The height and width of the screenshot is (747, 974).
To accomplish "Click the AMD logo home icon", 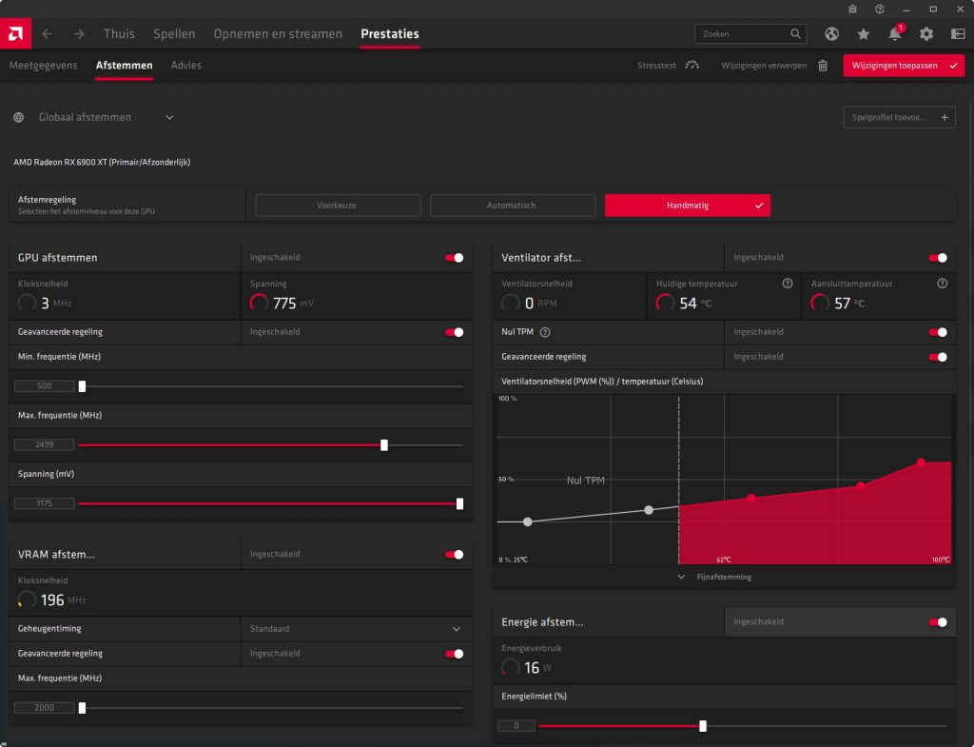I will [x=15, y=33].
